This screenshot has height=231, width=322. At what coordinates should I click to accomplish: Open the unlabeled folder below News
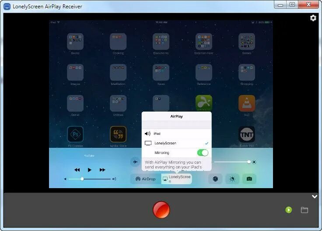[x=161, y=103]
